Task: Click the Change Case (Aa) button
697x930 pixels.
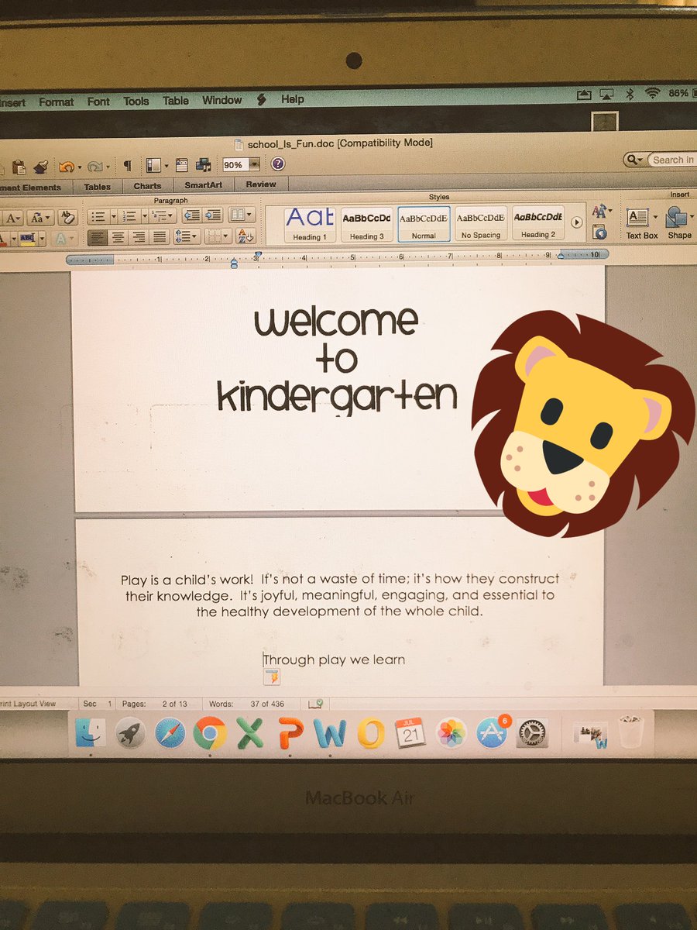Action: click(x=39, y=218)
